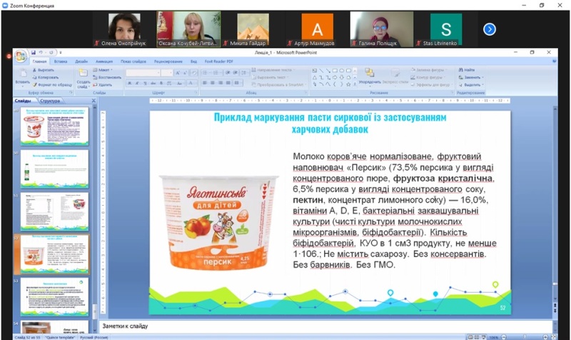Click Копировать (copy) in the clipboard group

click(46, 77)
